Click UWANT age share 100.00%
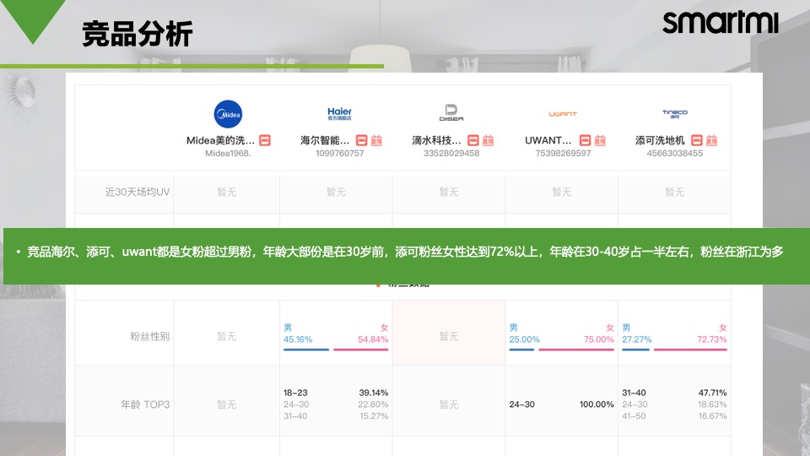This screenshot has width=810, height=456. tap(597, 404)
